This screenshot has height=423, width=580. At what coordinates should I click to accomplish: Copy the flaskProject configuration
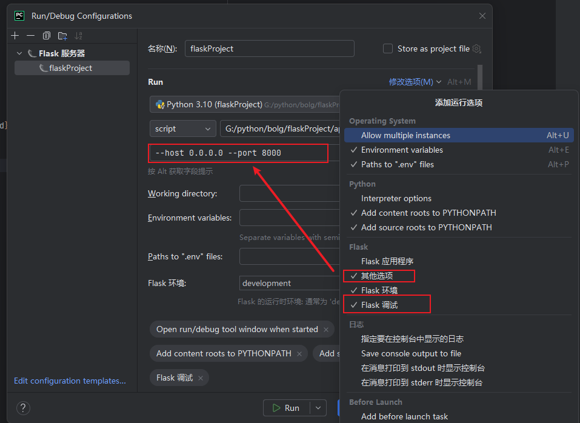[46, 35]
